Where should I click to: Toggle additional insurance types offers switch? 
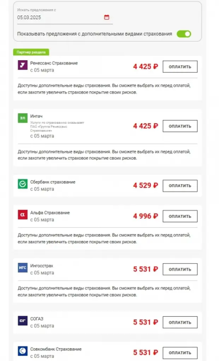[x=184, y=34]
